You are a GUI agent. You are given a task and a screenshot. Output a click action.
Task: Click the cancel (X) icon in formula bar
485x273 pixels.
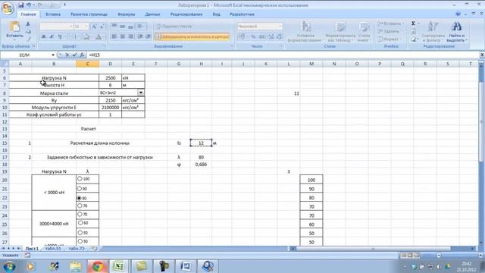click(67, 55)
